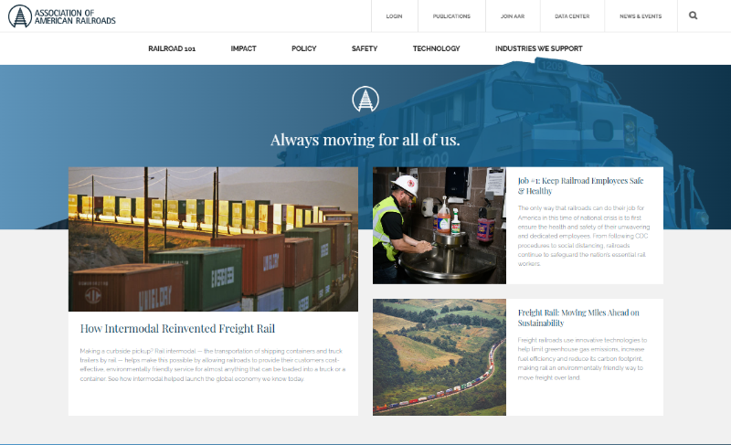The height and width of the screenshot is (445, 731).
Task: Open Industries We Support menu
Action: point(539,48)
